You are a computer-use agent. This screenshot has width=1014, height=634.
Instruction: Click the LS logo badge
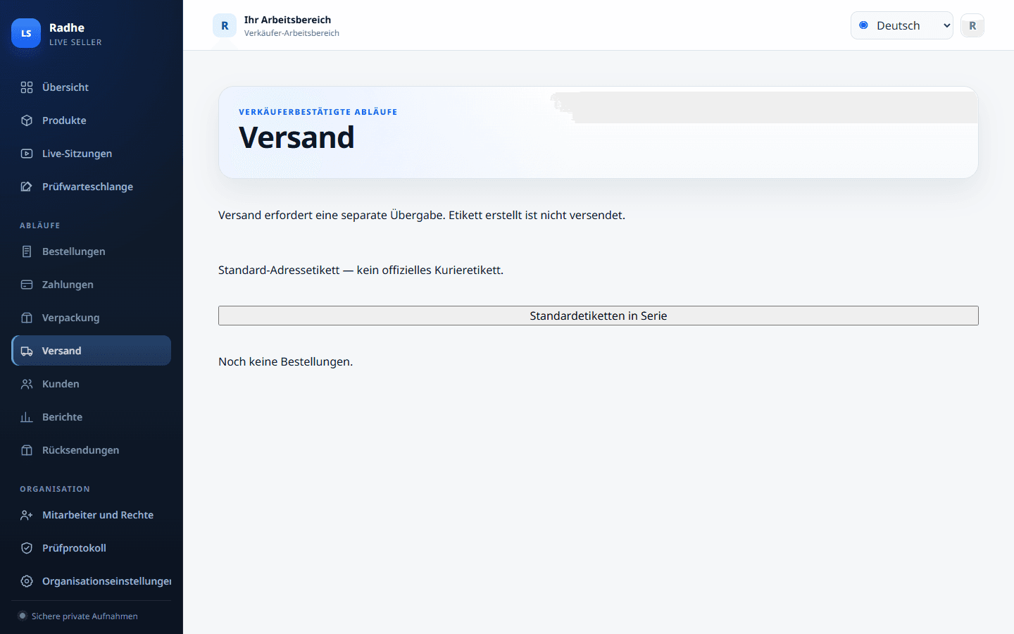tap(26, 33)
